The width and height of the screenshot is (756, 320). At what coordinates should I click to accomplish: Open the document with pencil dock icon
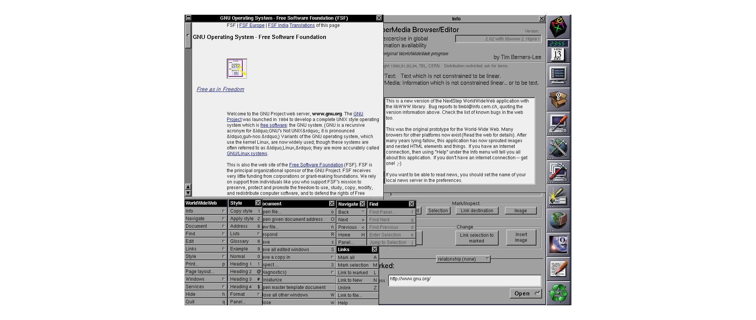558,269
